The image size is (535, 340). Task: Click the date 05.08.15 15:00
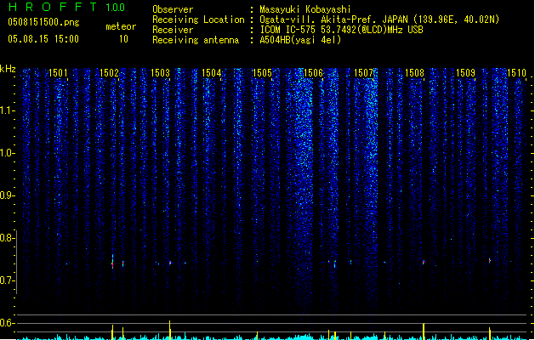click(x=43, y=39)
